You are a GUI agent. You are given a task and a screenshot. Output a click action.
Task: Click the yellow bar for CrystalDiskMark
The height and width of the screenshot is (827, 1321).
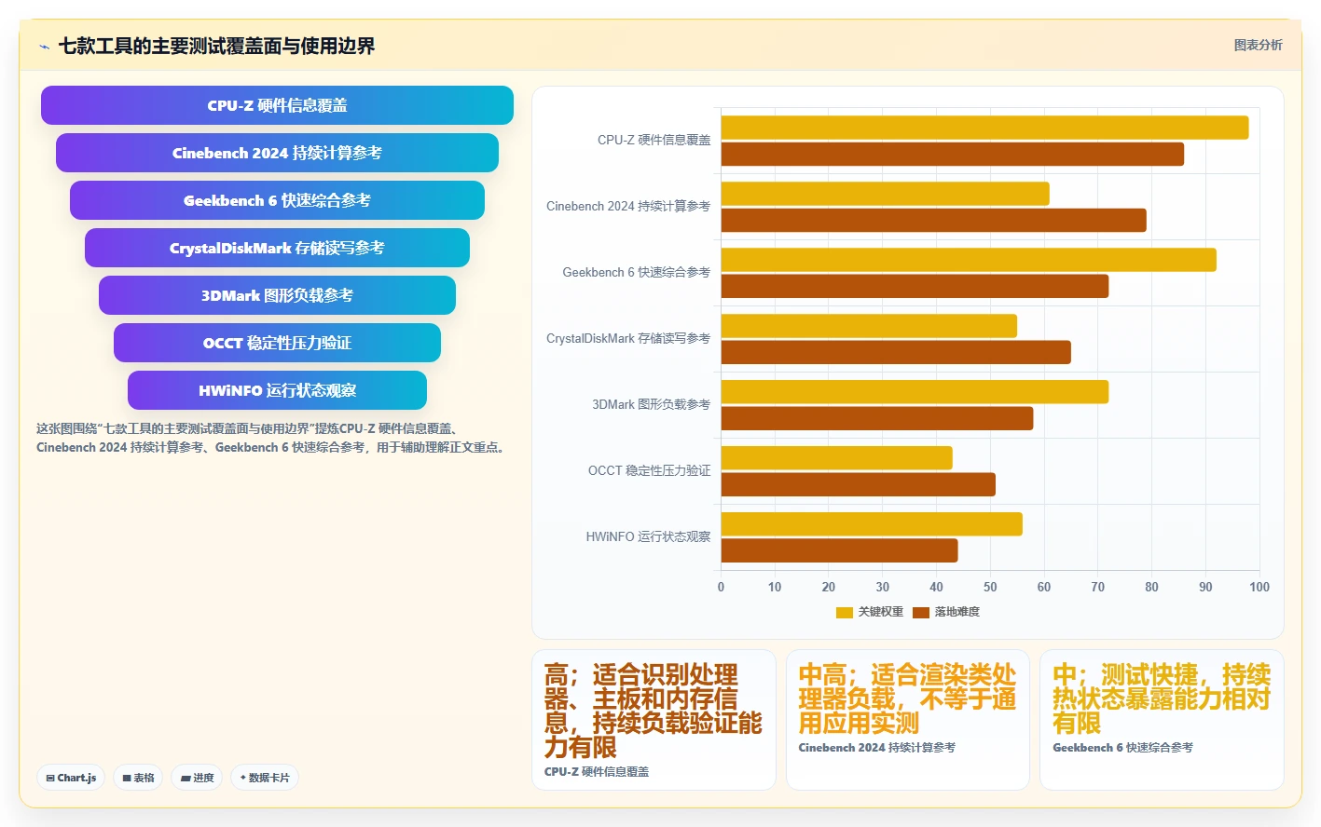[x=869, y=326]
